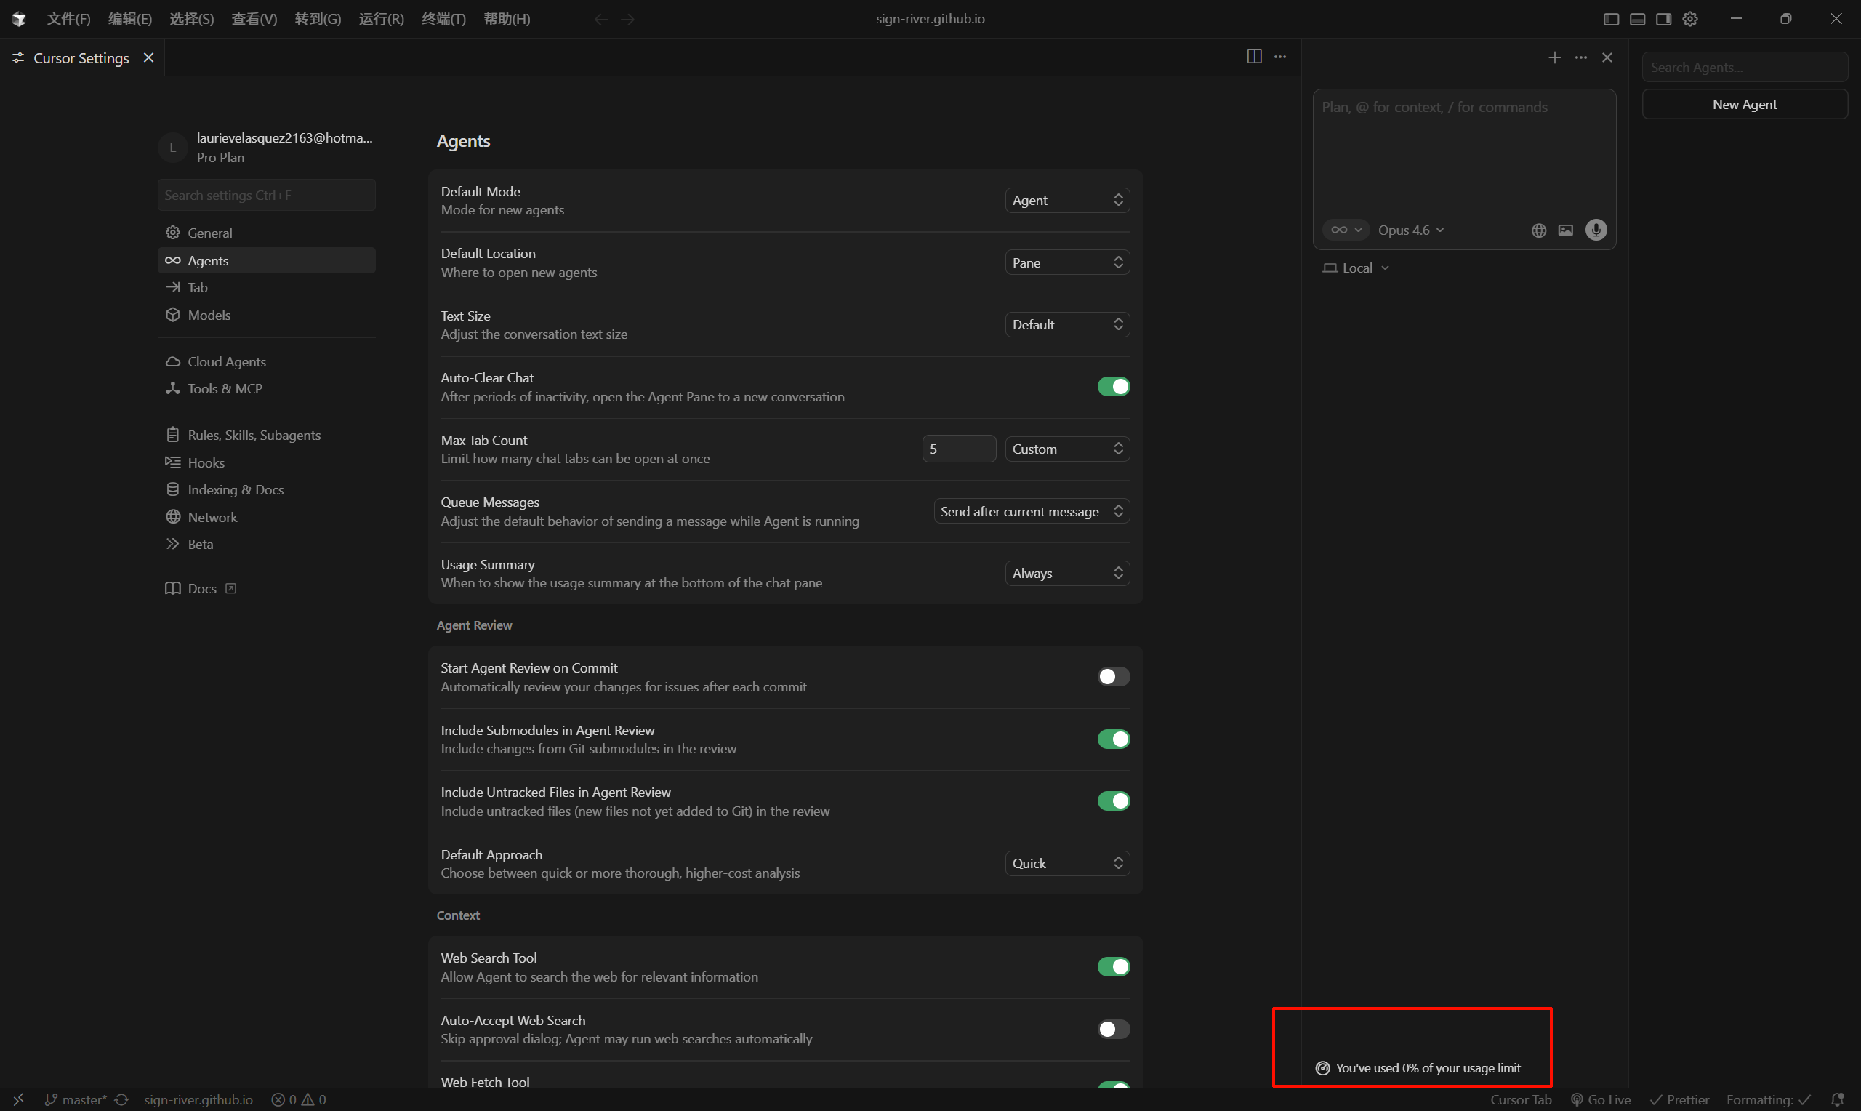Click the Cursor logo icon in title bar

tap(19, 19)
